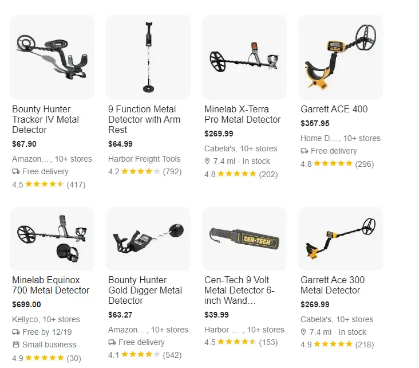Open the Minelab X-Terra Pro Metal Detector title
The width and height of the screenshot is (419, 368).
click(x=243, y=114)
